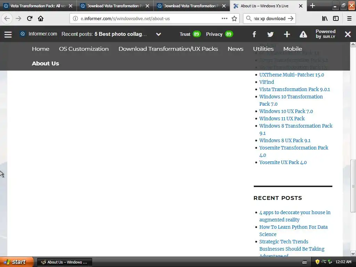Click the security shield tray icon
The height and width of the screenshot is (267, 356).
(317, 262)
